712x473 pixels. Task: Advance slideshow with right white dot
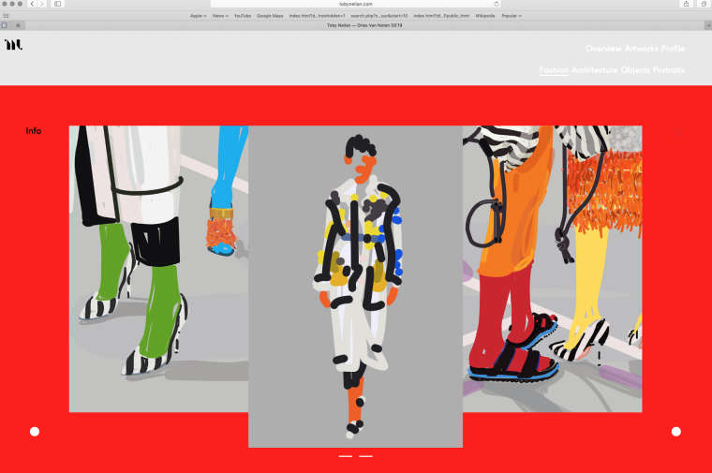click(675, 432)
